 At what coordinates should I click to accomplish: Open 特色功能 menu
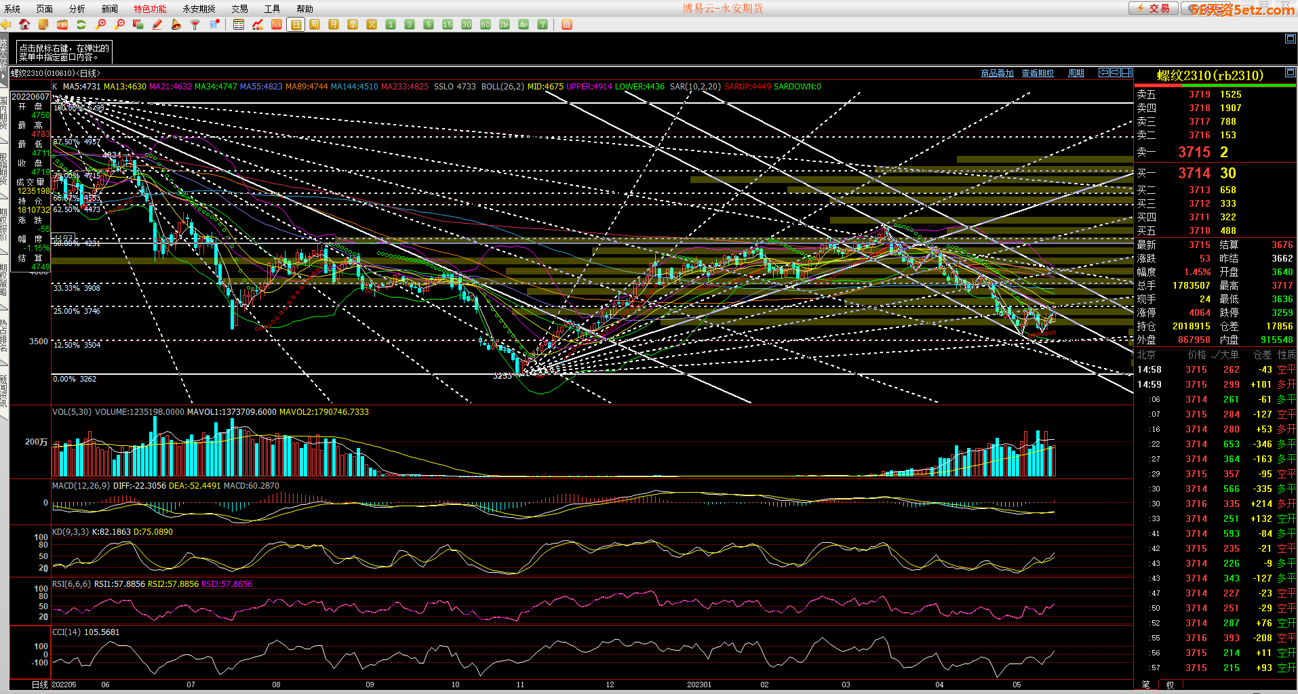click(150, 9)
